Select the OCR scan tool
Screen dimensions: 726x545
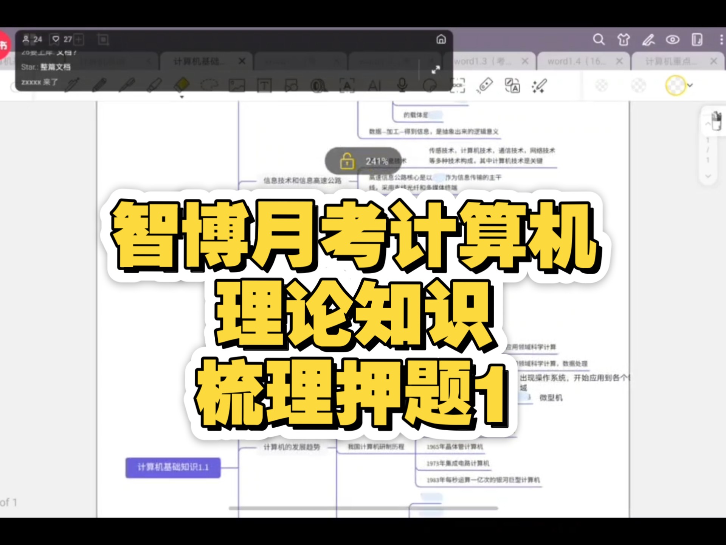pyautogui.click(x=457, y=86)
